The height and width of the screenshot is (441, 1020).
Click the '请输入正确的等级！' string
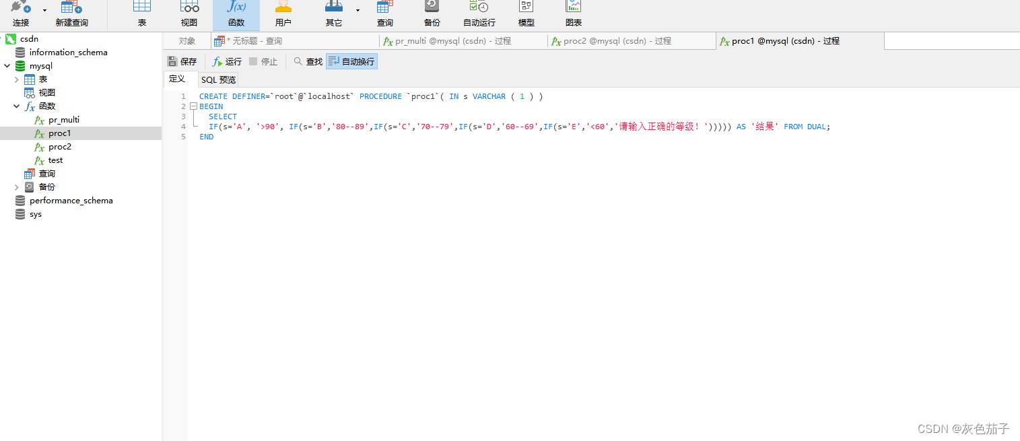661,127
